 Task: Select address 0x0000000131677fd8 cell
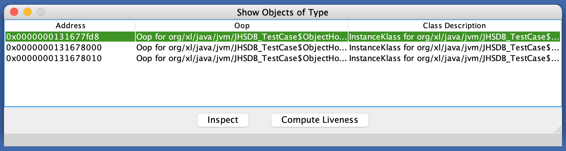coord(53,37)
